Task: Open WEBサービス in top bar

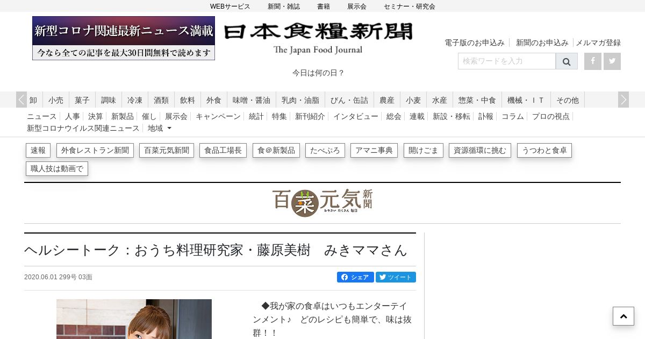Action: coord(230,6)
